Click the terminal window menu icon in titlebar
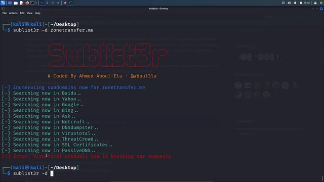The width and height of the screenshot is (324, 182). pyautogui.click(x=3, y=9)
